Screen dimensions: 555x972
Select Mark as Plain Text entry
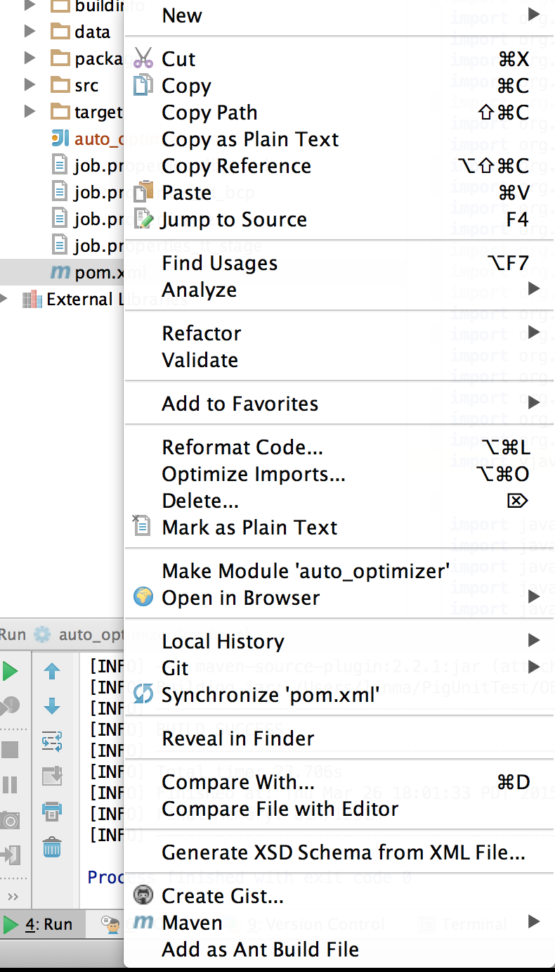coord(339,527)
